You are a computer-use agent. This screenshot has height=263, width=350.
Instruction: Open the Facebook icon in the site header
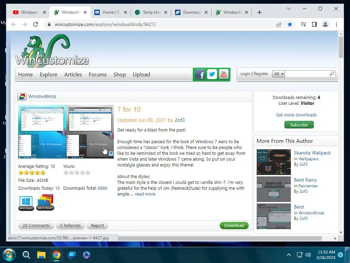(x=200, y=74)
